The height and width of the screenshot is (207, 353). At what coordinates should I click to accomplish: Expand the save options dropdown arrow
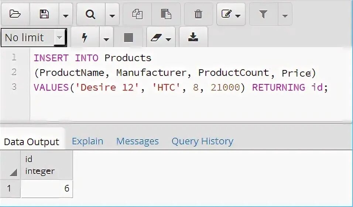coord(66,15)
